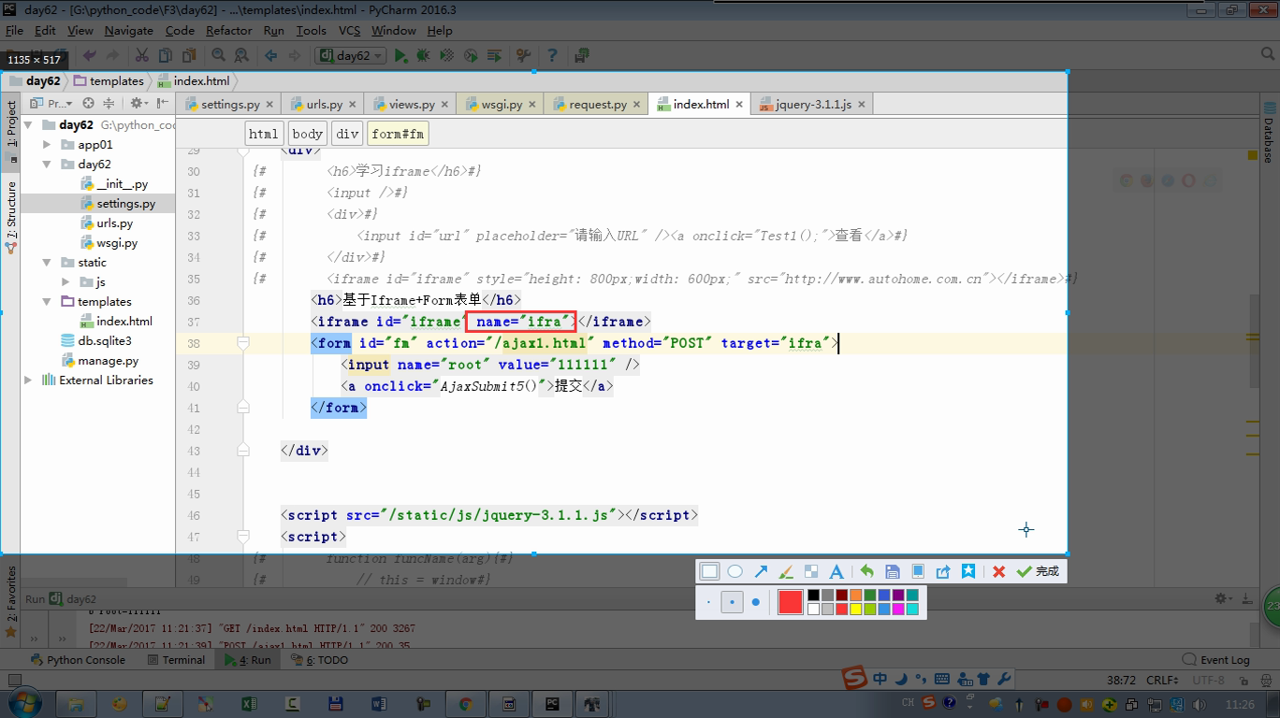Pick the white color swatch
This screenshot has height=718, width=1280.
coord(813,610)
